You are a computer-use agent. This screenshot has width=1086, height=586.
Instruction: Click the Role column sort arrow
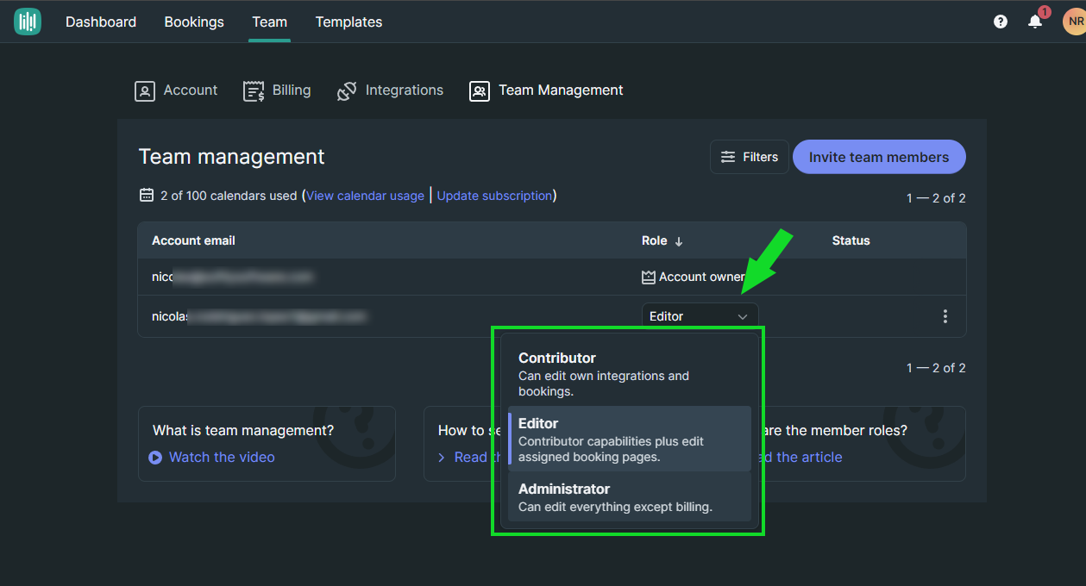pos(679,241)
